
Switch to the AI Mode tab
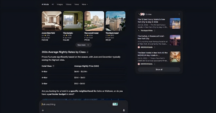pos(45,4)
